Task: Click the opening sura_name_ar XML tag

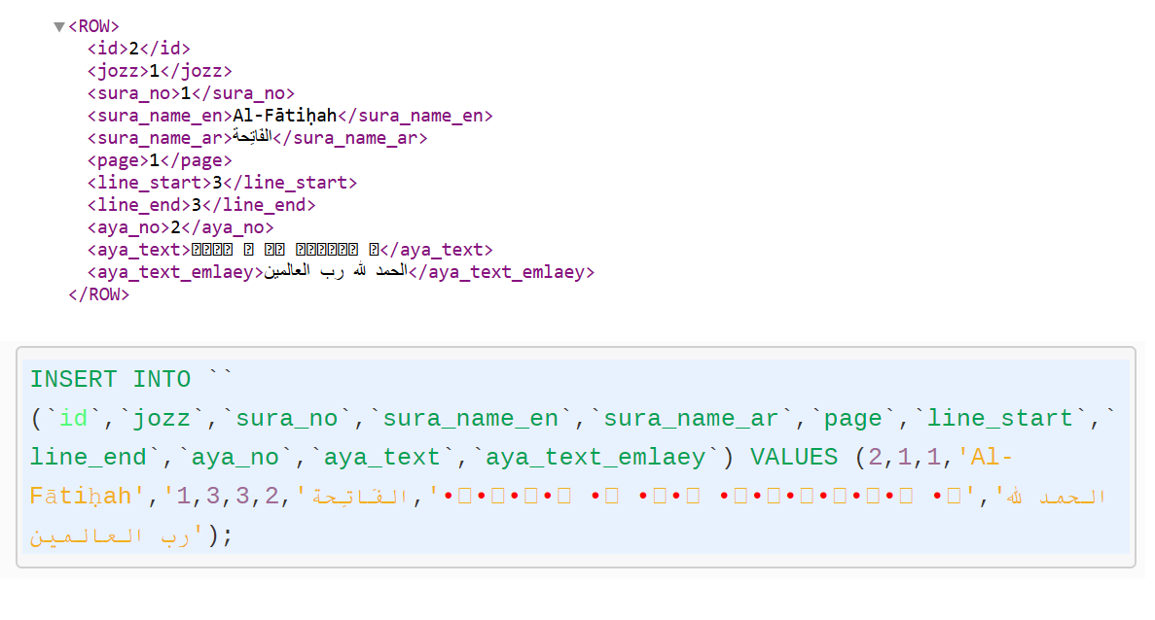Action: pos(159,138)
